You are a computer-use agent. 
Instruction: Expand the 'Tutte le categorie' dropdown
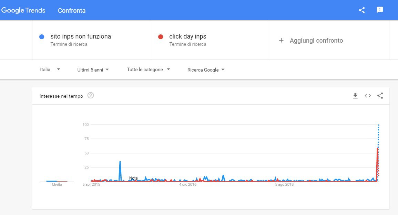(x=148, y=69)
